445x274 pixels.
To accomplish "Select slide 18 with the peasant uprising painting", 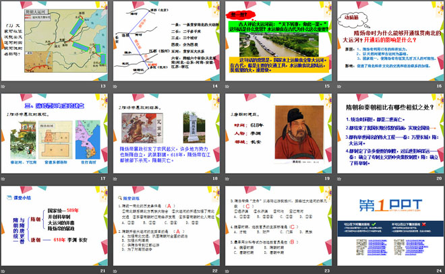I will pyautogui.click(x=167, y=133).
